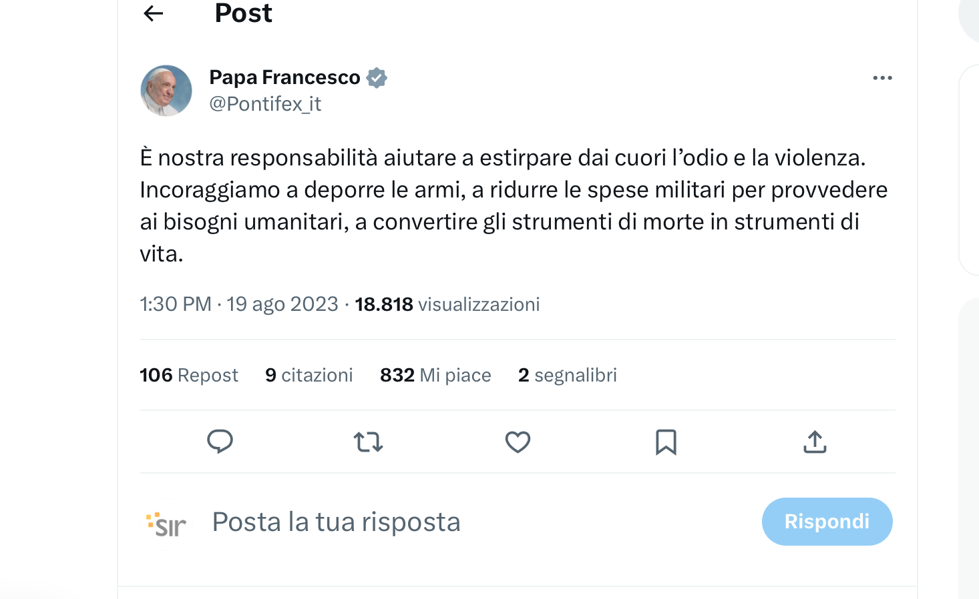Click the @Pontifex_it handle

pos(265,104)
